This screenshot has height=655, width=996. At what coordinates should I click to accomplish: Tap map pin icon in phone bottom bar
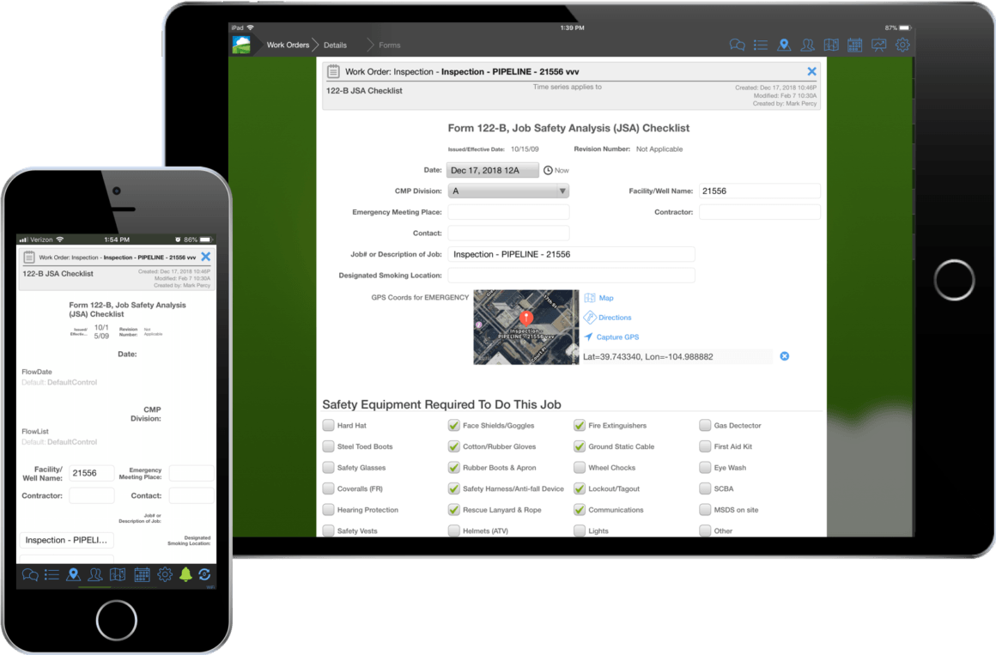pos(74,575)
